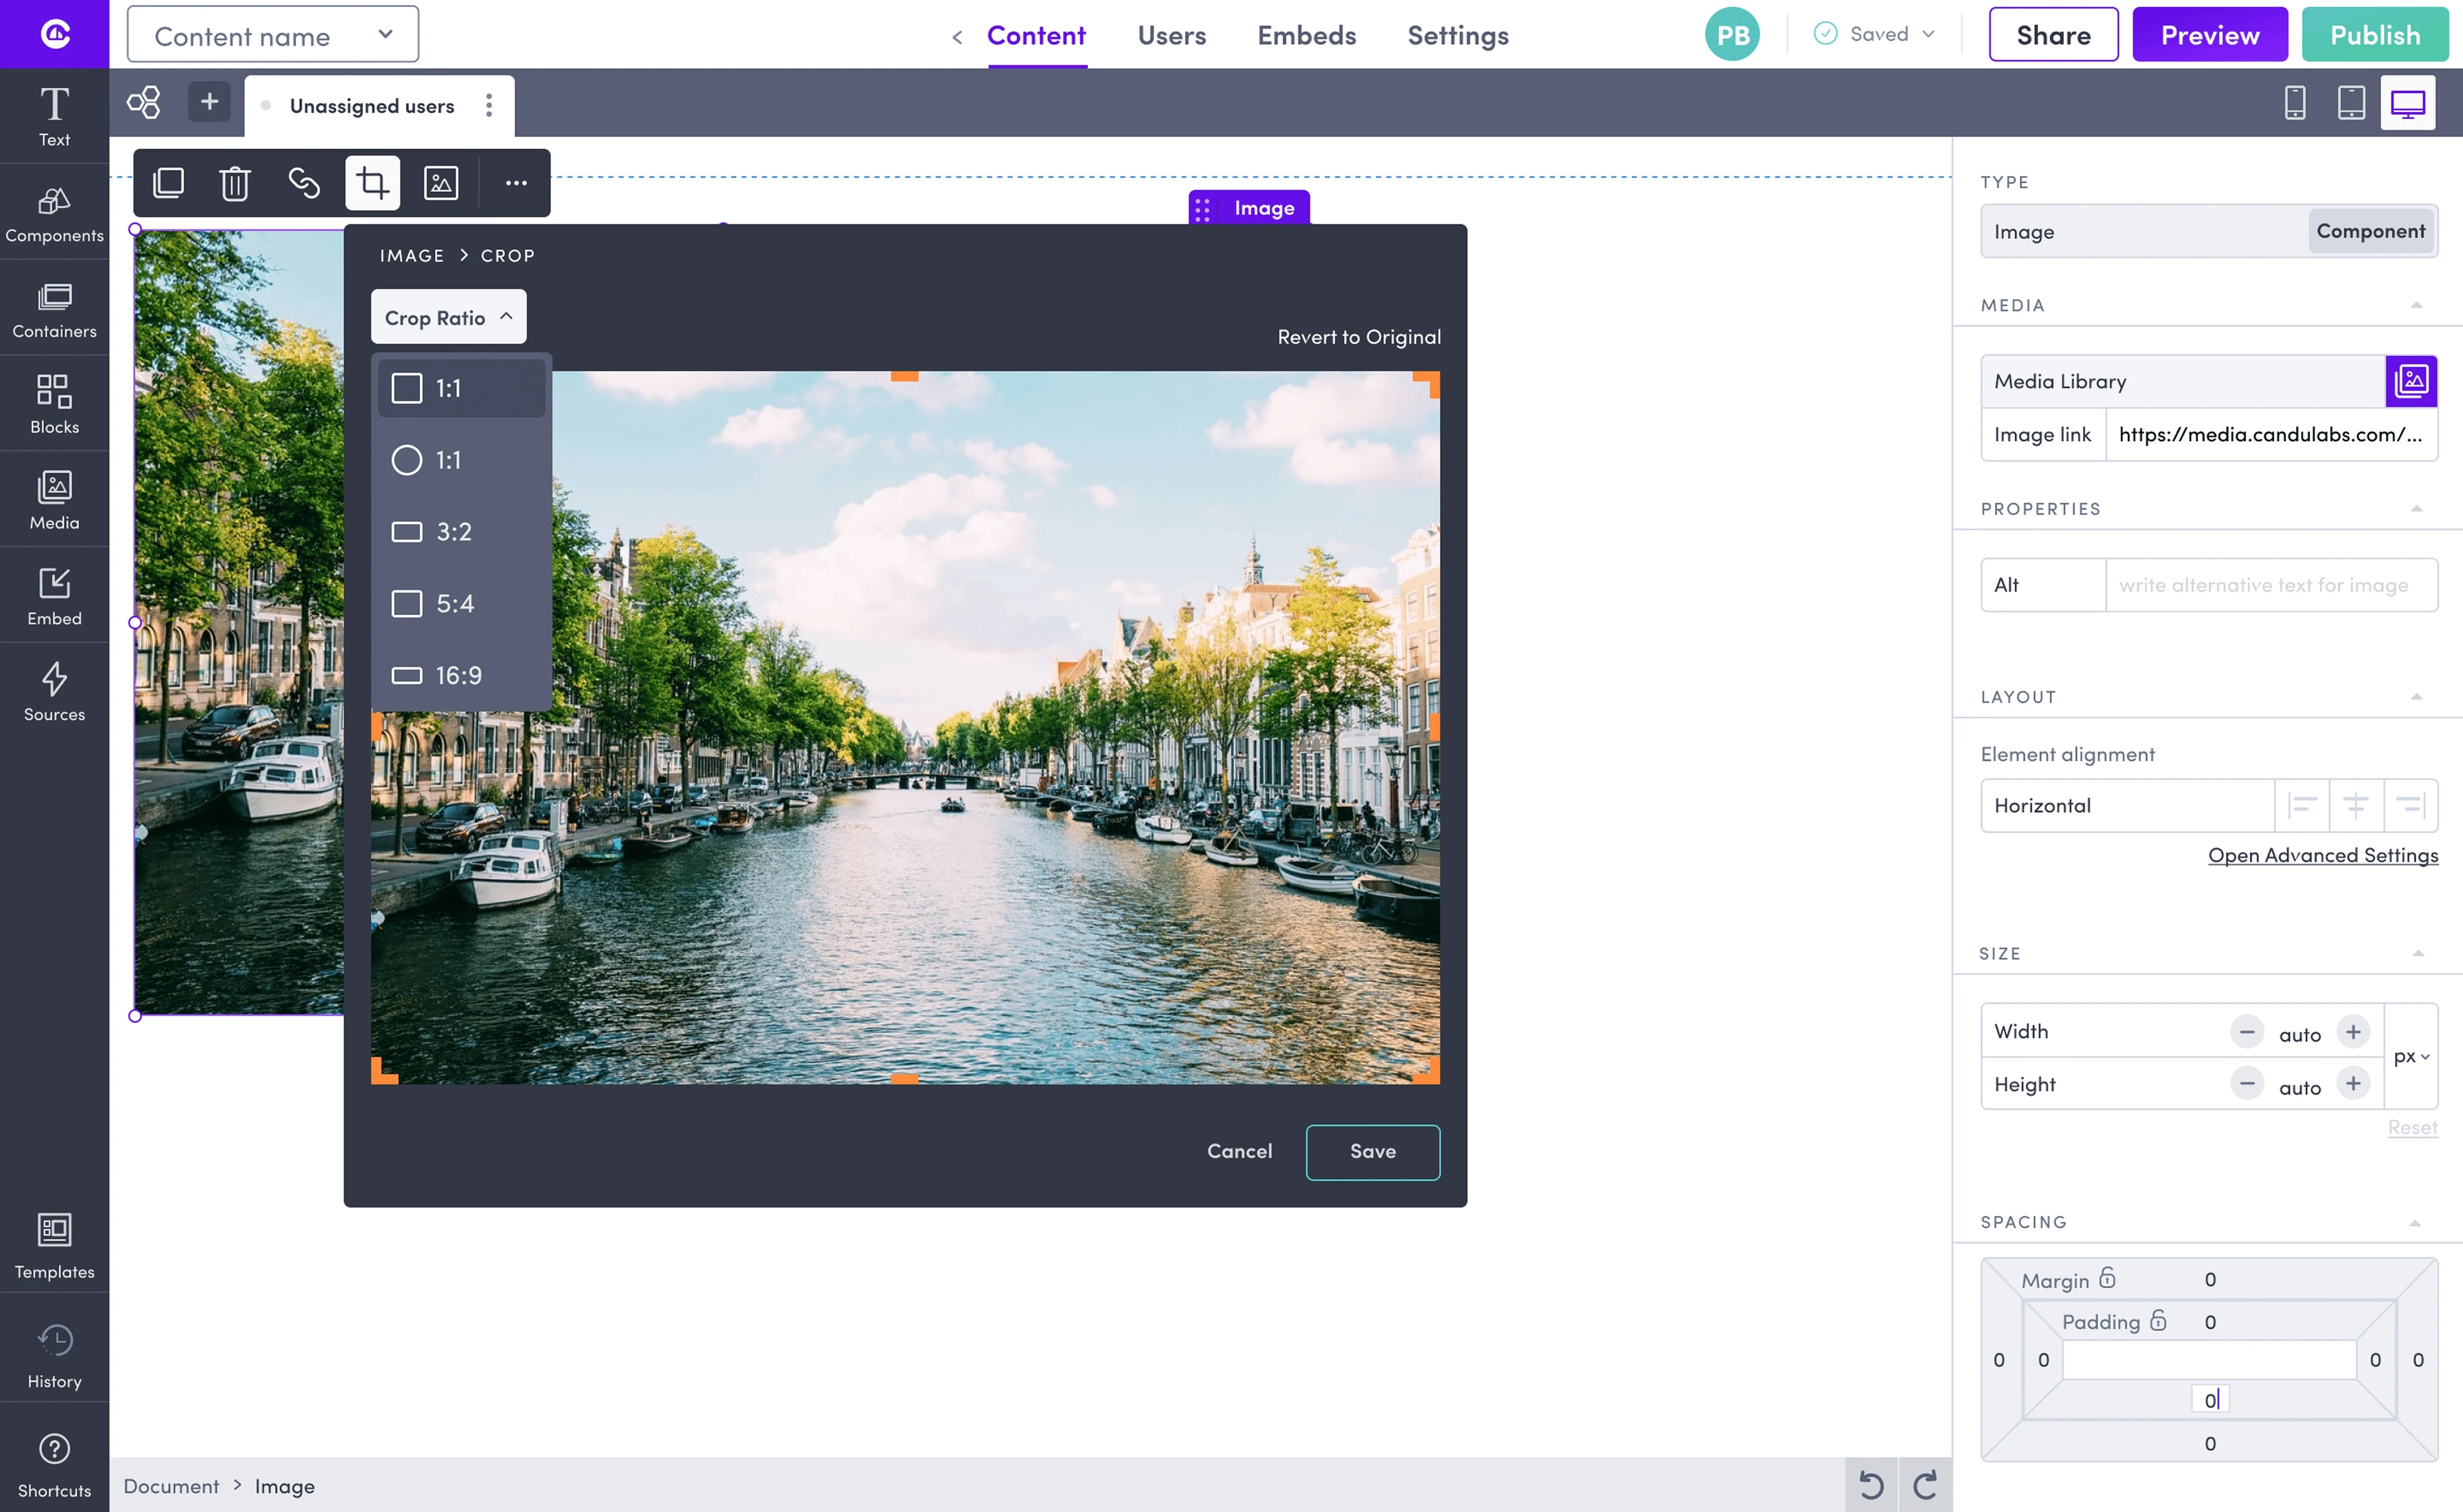This screenshot has width=2463, height=1512.
Task: Select the 5:4 crop ratio
Action: 461,604
